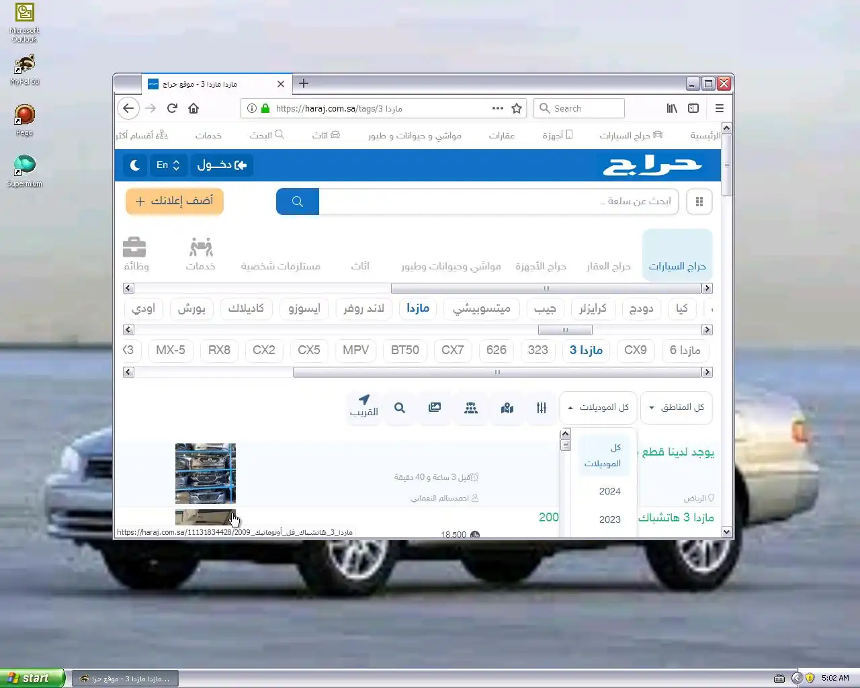Open Microsoft Outlook desktop icon
The image size is (860, 688).
(24, 23)
